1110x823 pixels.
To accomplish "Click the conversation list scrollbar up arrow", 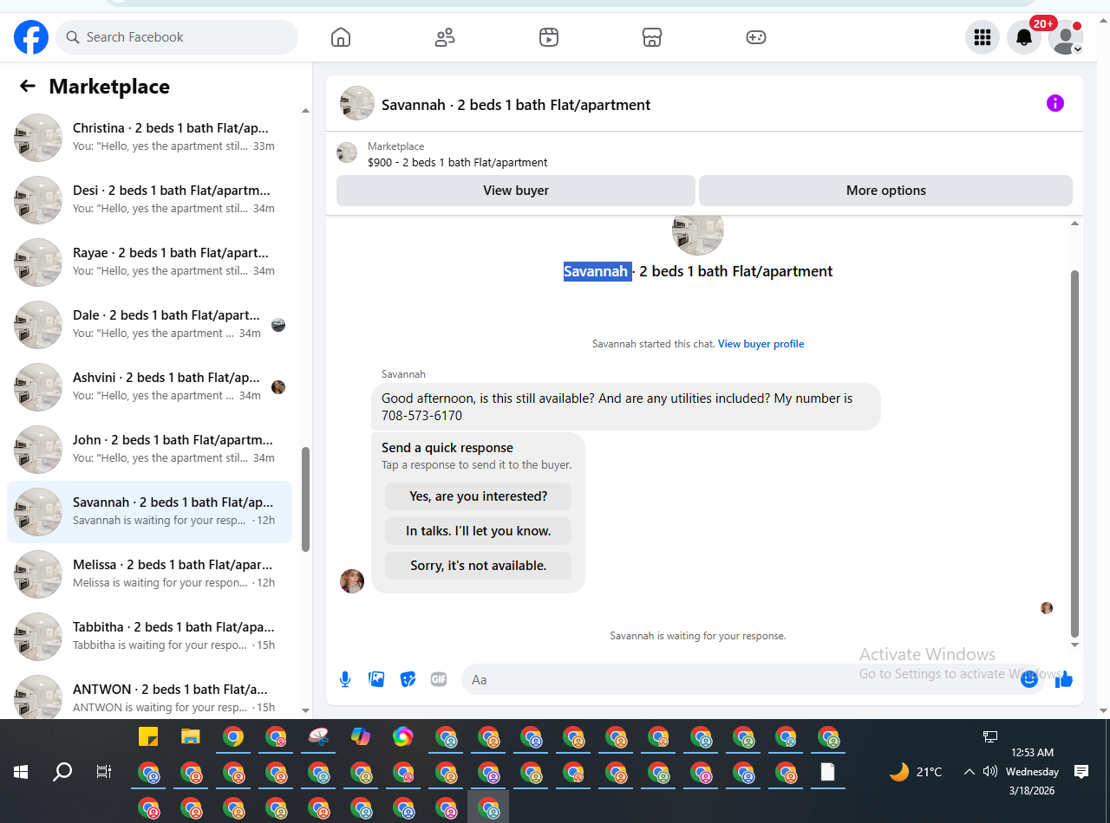I will click(x=305, y=111).
